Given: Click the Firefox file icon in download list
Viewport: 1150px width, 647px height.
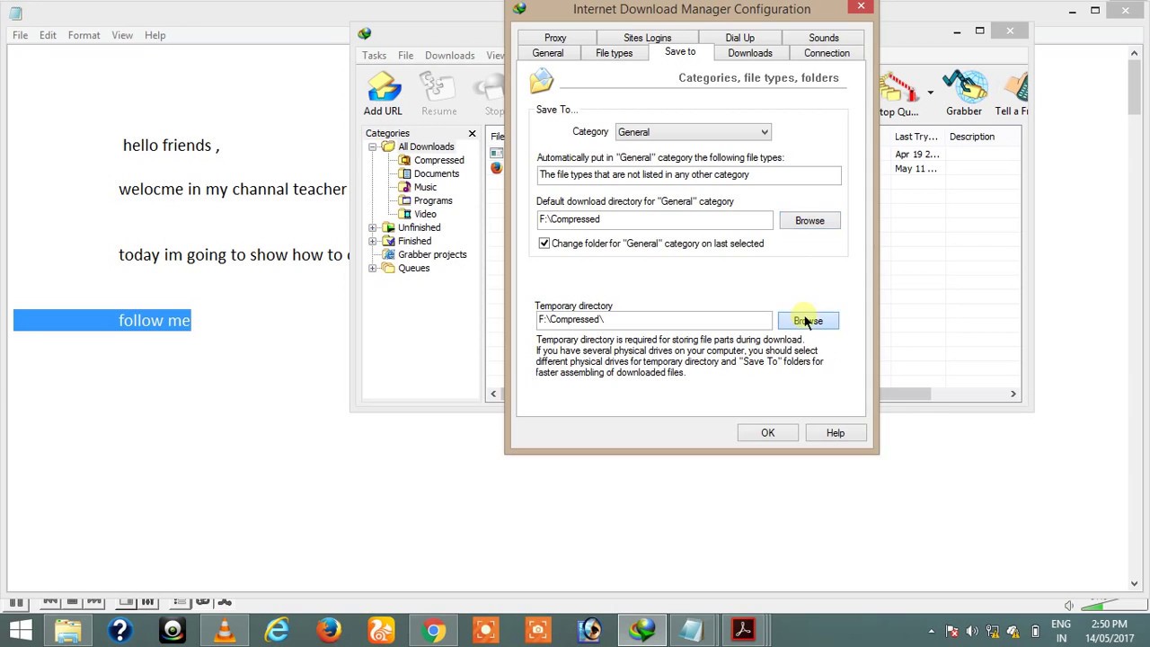Looking at the screenshot, I should click(496, 168).
